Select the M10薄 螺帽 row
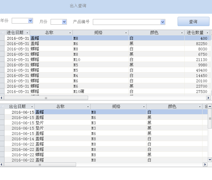 pos(2,92)
